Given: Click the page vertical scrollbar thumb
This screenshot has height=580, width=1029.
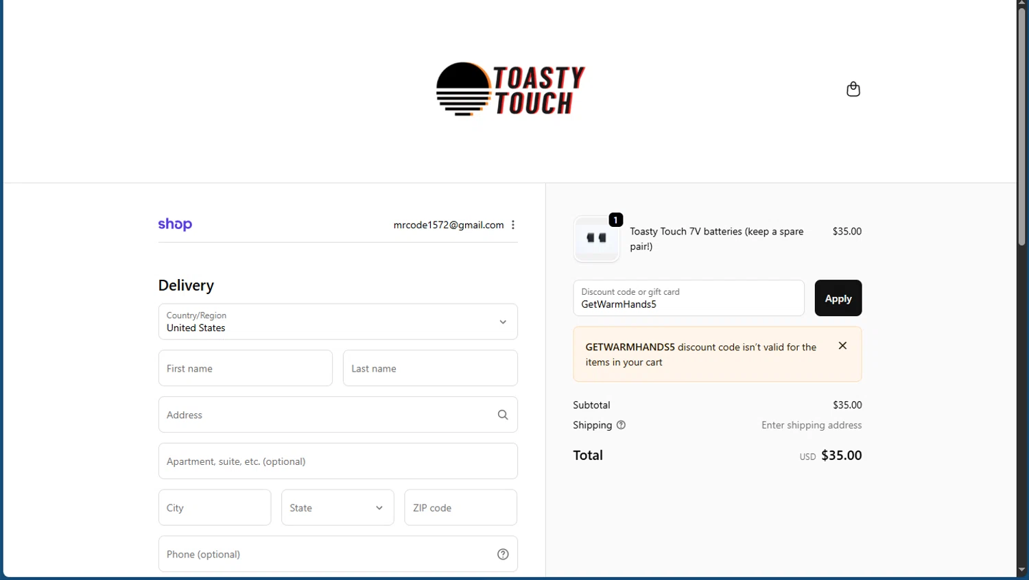Looking at the screenshot, I should (x=1021, y=127).
